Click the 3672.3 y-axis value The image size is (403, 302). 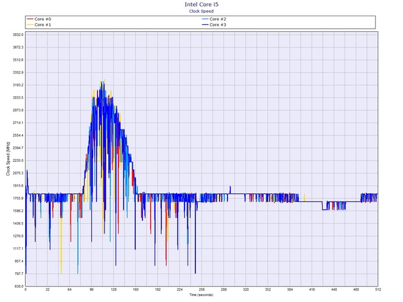coord(18,48)
